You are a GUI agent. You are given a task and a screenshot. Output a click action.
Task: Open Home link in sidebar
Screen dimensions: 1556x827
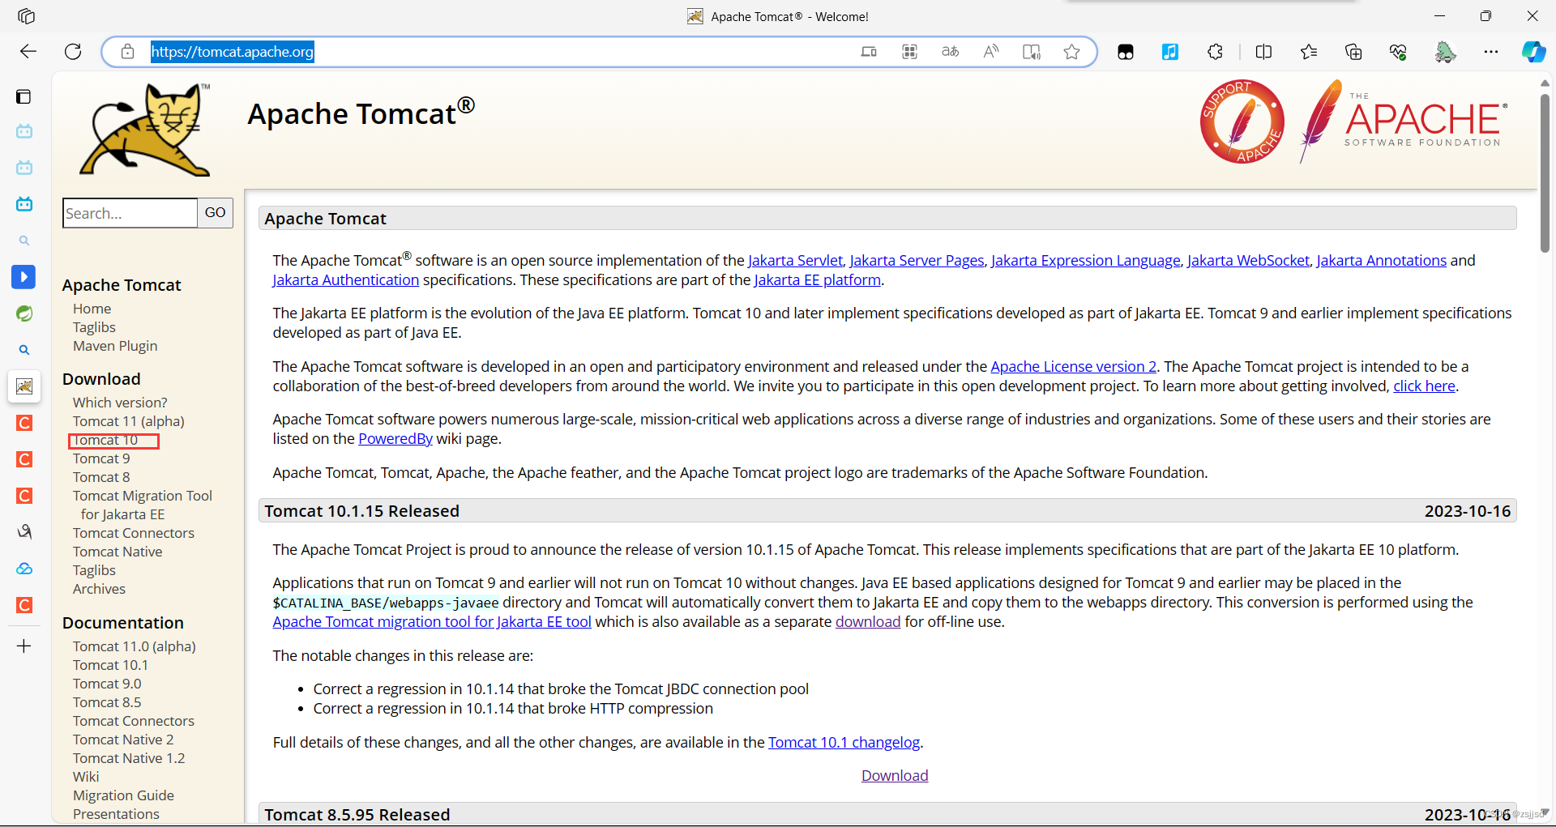coord(92,309)
